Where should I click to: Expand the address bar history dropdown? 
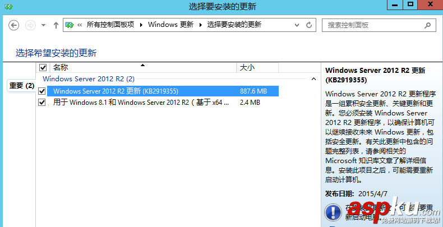[297, 25]
